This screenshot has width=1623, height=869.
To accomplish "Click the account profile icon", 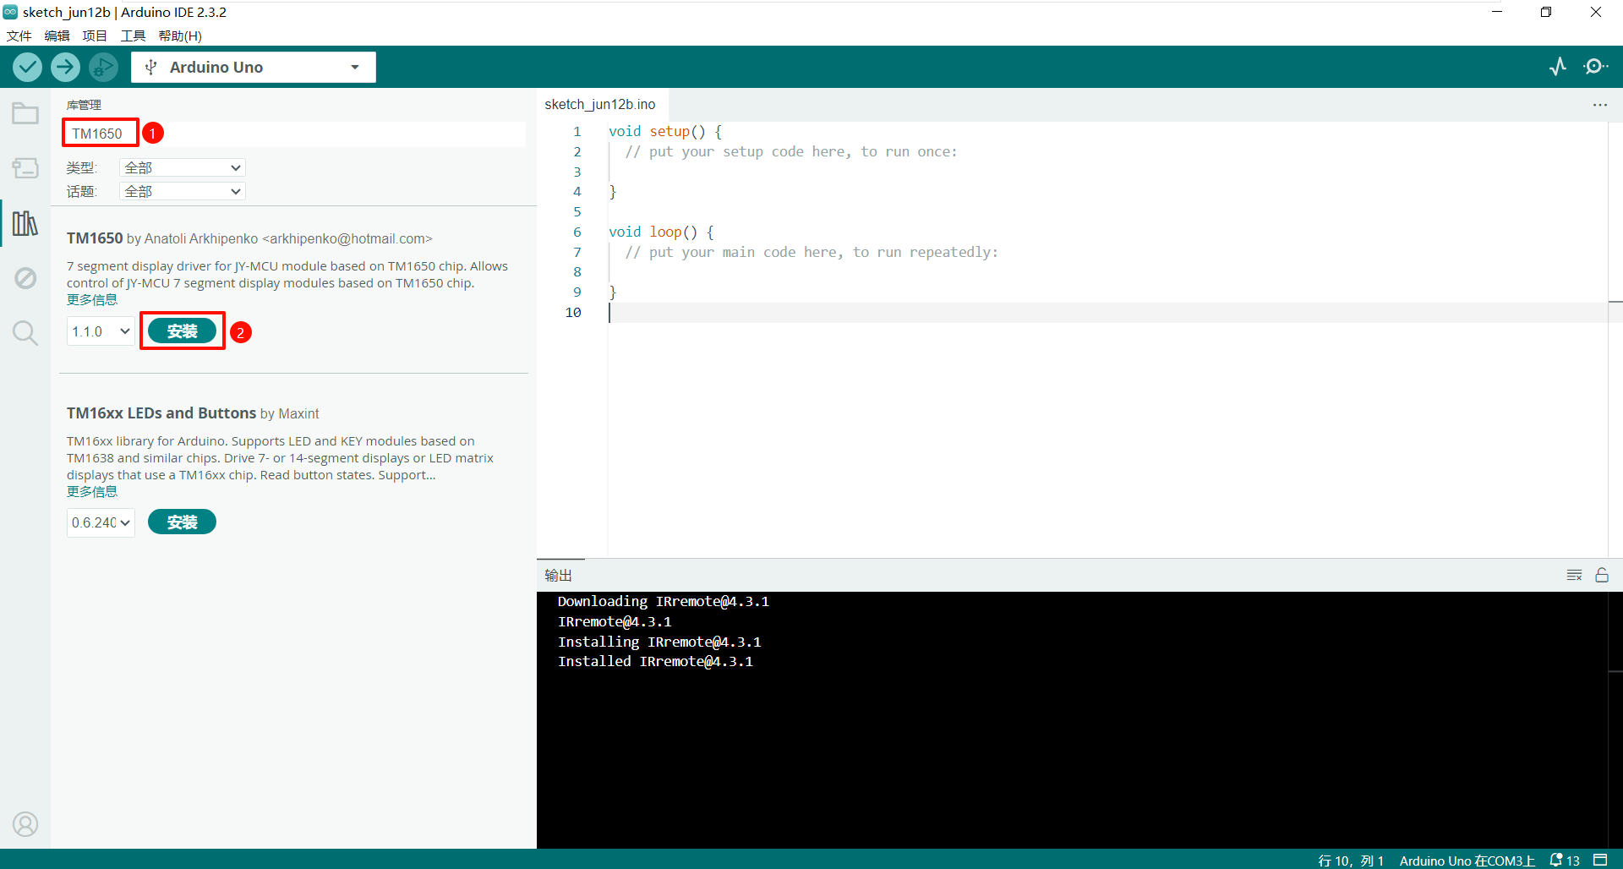I will point(25,824).
